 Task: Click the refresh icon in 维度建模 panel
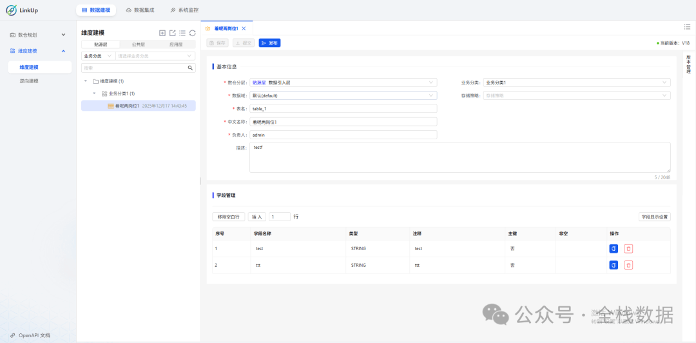(x=192, y=33)
